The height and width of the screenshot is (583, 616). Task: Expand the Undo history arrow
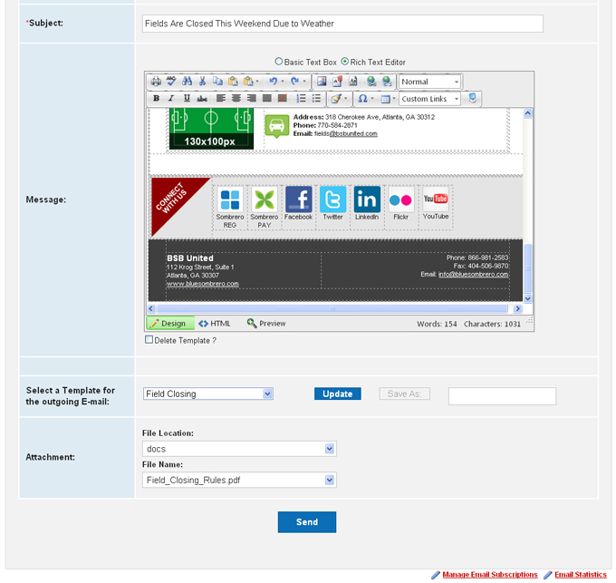pyautogui.click(x=283, y=82)
